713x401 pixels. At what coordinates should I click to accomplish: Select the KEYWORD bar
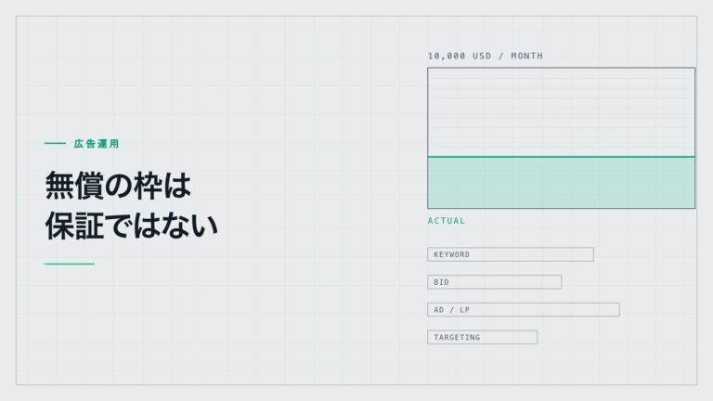[x=511, y=254]
